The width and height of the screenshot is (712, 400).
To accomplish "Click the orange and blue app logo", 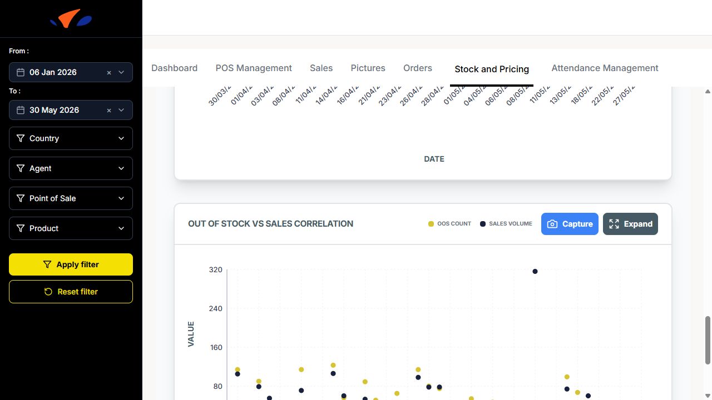I will [71, 19].
